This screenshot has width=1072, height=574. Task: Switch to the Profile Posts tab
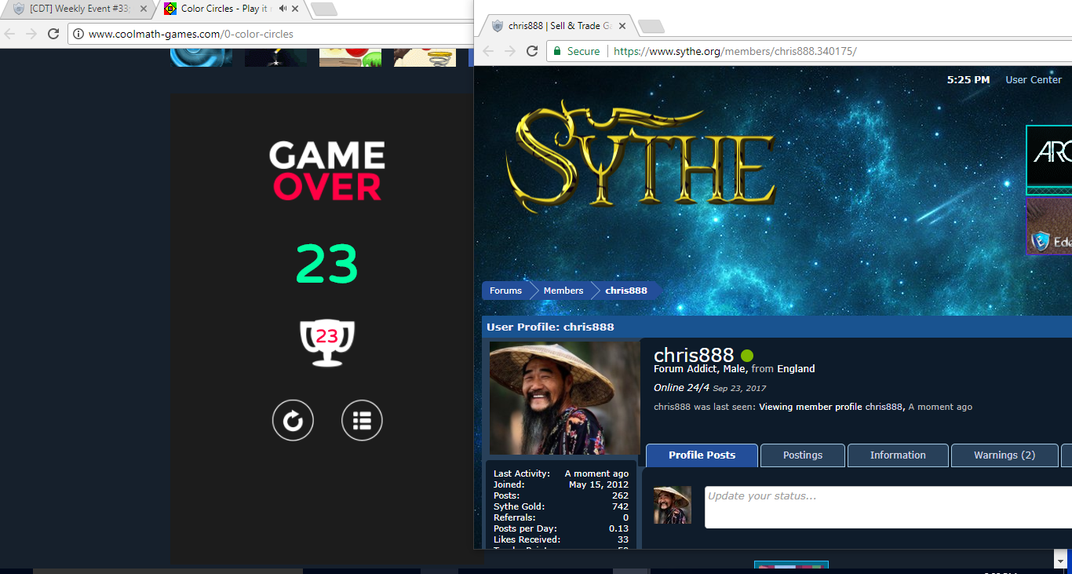(702, 455)
